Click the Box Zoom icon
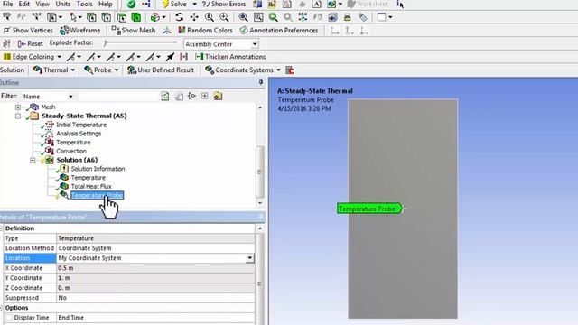The height and width of the screenshot is (325, 578). point(224,17)
